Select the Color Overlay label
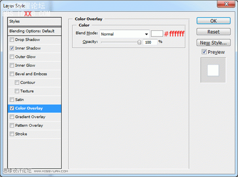Image resolution: width=238 pixels, height=177 pixels. [x=29, y=108]
